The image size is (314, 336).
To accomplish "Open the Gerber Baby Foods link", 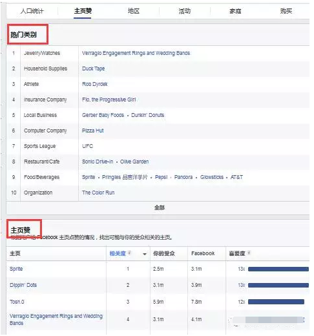I will pos(103,115).
